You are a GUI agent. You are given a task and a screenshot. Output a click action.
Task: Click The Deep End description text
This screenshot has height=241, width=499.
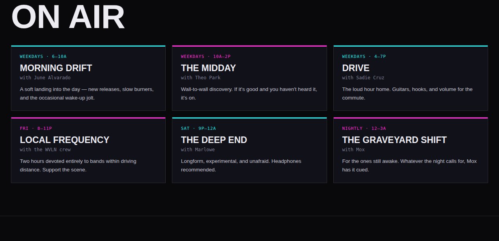(241, 165)
